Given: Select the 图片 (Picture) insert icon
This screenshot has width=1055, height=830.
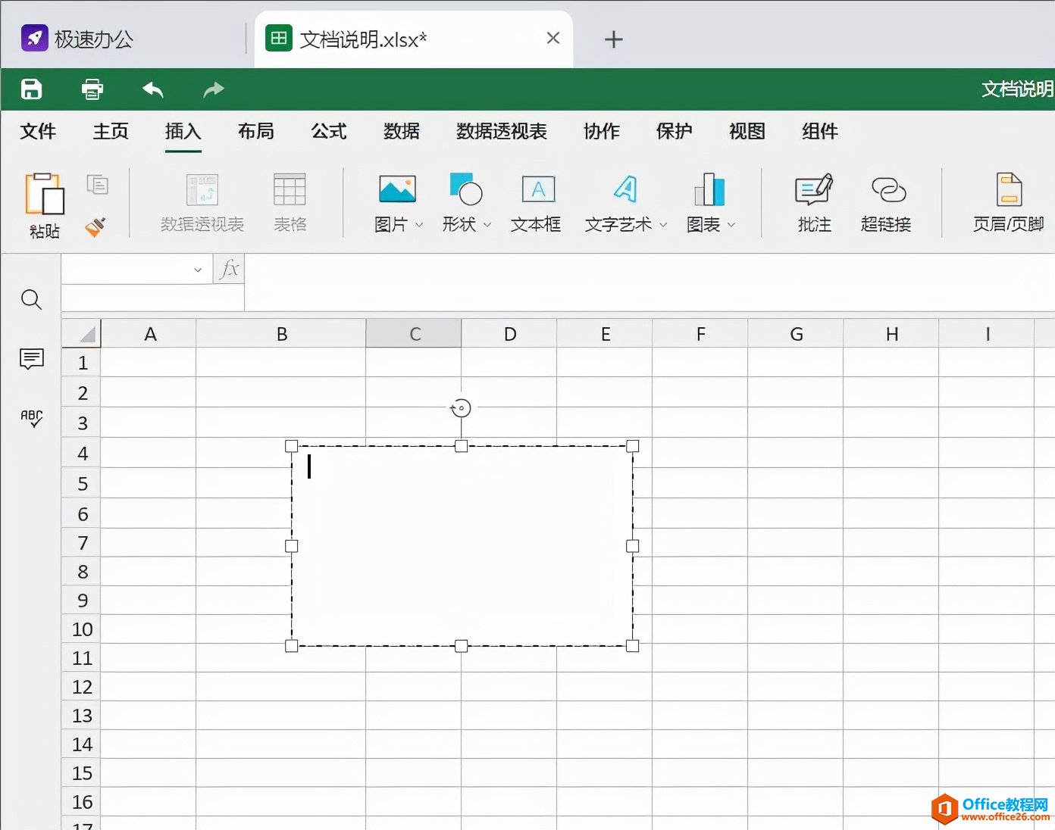Looking at the screenshot, I should pos(397,189).
